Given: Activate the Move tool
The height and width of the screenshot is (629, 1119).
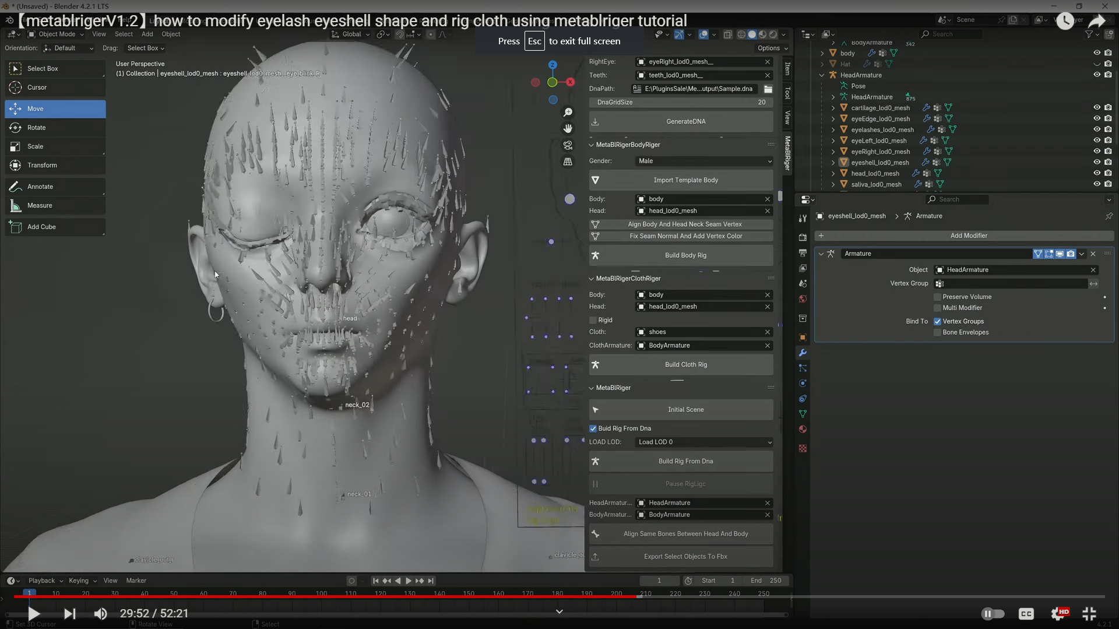Looking at the screenshot, I should pyautogui.click(x=55, y=108).
